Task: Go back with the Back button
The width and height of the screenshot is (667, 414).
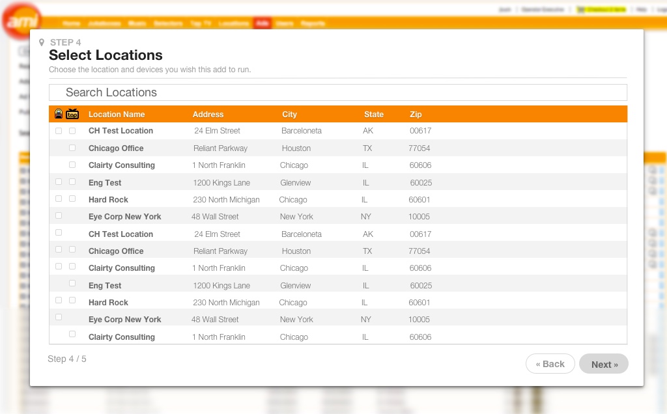Action: [x=550, y=364]
